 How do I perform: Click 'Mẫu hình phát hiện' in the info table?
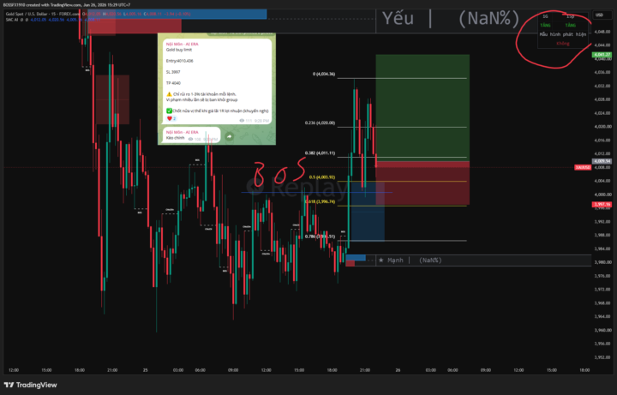click(563, 34)
